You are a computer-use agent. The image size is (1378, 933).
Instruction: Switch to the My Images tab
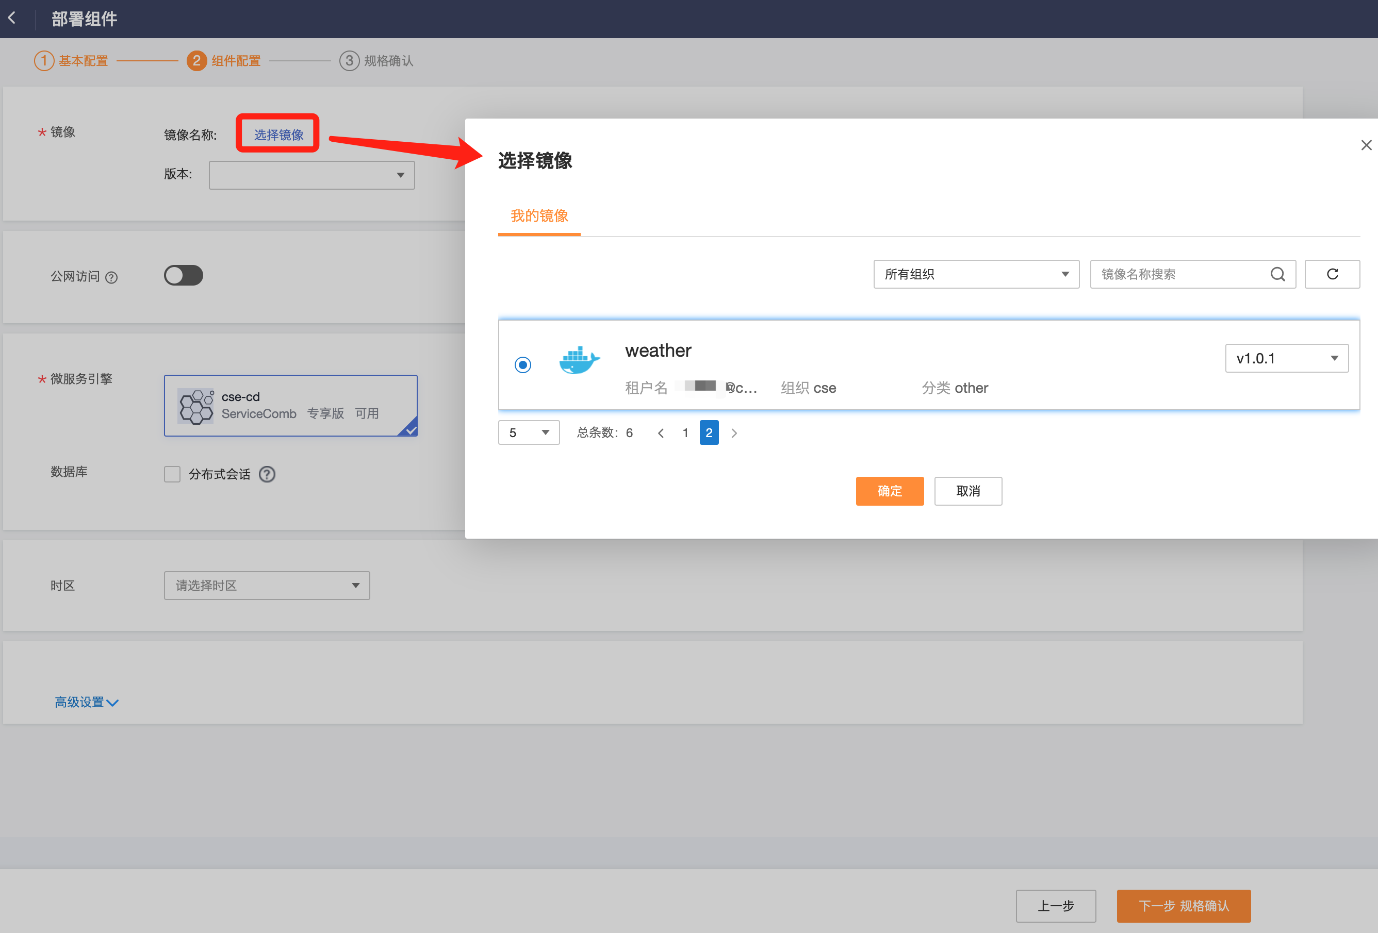point(539,216)
